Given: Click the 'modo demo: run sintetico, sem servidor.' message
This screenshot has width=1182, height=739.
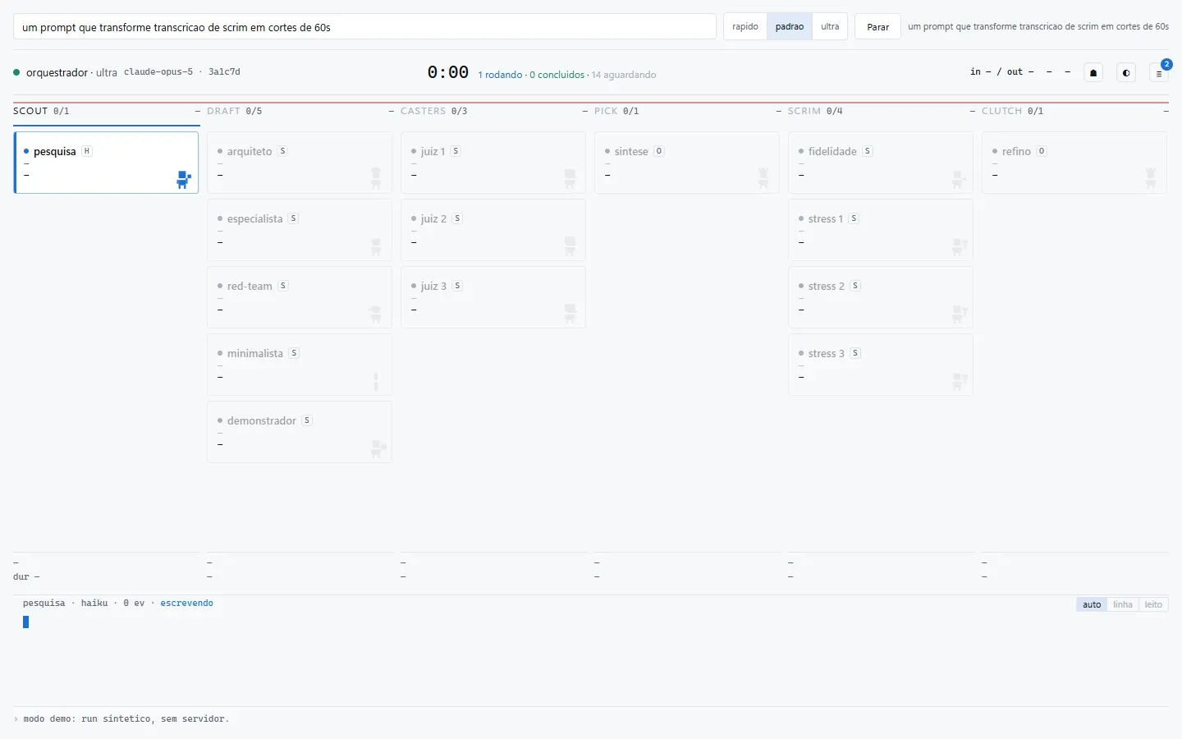Looking at the screenshot, I should pyautogui.click(x=126, y=719).
